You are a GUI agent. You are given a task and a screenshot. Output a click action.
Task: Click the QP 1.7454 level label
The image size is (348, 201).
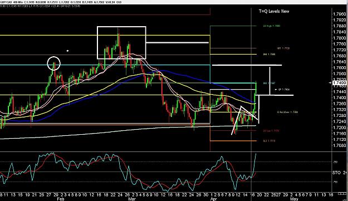(283, 90)
